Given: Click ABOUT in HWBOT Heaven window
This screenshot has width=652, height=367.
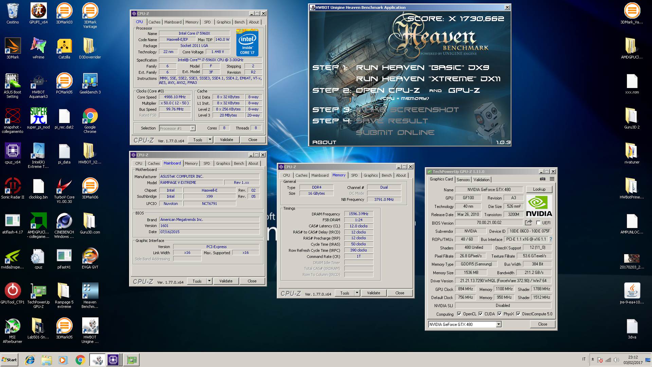Looking at the screenshot, I should click(324, 142).
